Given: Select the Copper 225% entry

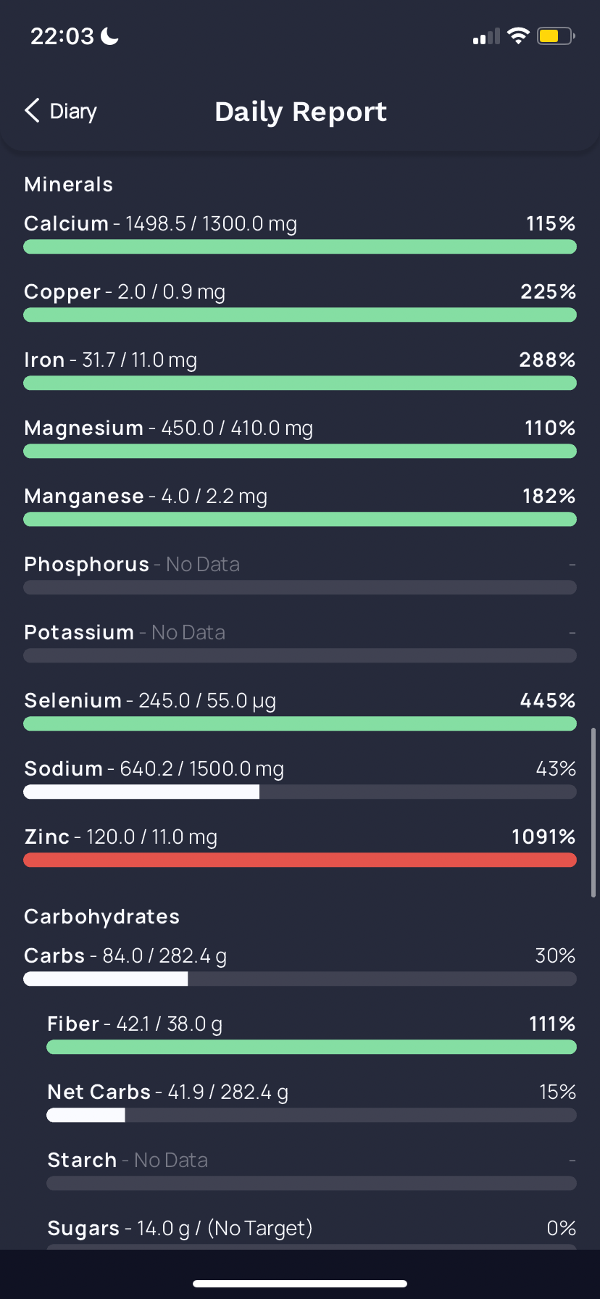Looking at the screenshot, I should (300, 301).
